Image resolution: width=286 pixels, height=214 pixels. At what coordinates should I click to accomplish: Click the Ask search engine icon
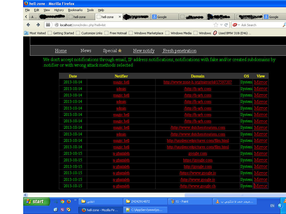pos(235,25)
